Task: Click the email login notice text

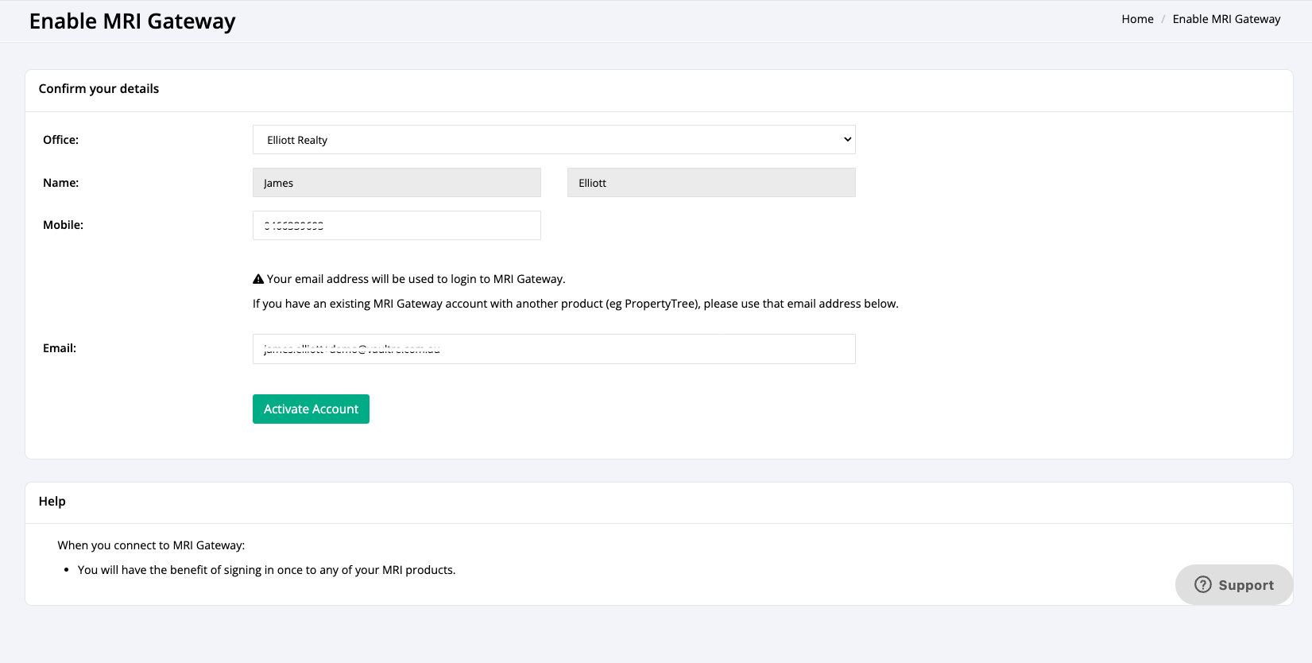Action: (x=416, y=279)
